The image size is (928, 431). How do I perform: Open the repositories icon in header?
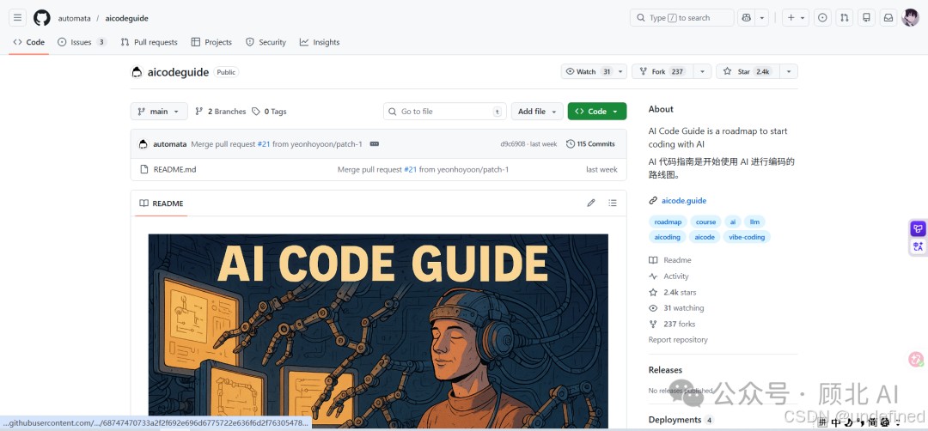(866, 18)
